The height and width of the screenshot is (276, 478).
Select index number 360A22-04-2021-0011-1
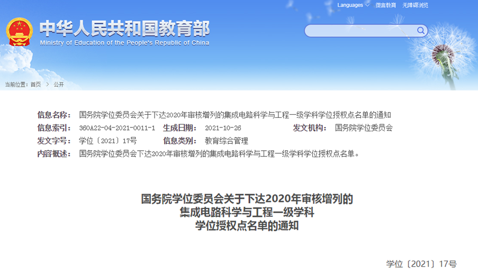[x=117, y=128]
